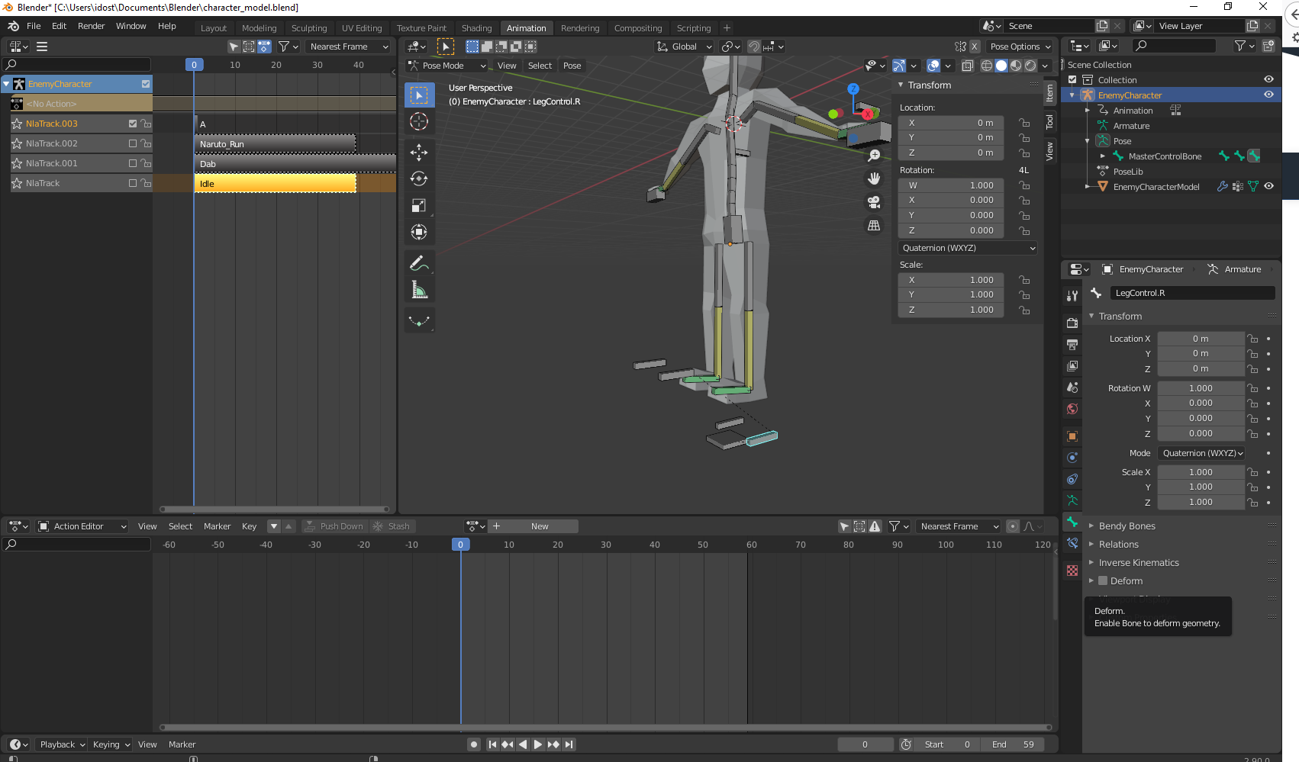Hide EnemyCharacterModel with its eye icon

pyautogui.click(x=1268, y=187)
